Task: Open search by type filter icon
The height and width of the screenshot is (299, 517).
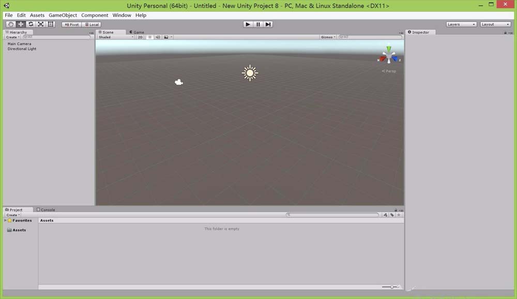Action: point(385,215)
